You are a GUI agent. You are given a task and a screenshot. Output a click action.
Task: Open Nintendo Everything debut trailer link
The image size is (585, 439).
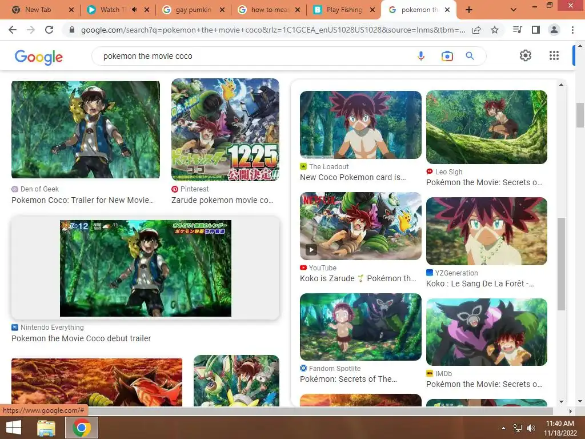81,338
